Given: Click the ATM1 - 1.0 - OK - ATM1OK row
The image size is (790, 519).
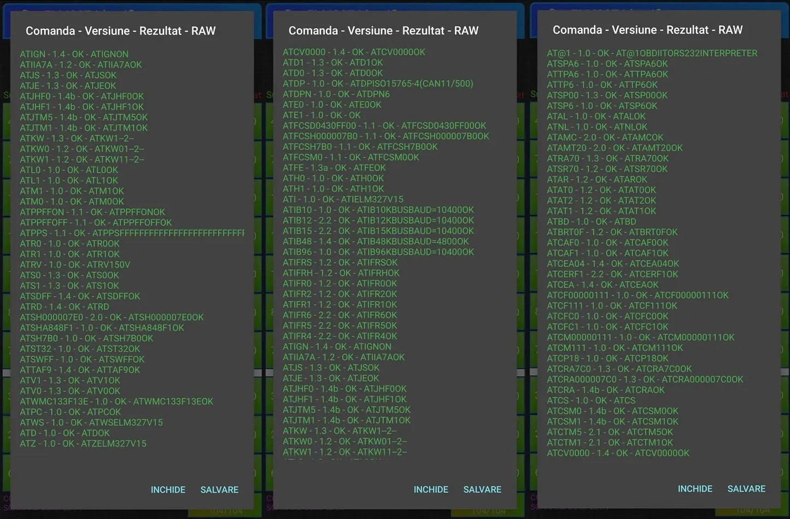Looking at the screenshot, I should coord(72,191).
